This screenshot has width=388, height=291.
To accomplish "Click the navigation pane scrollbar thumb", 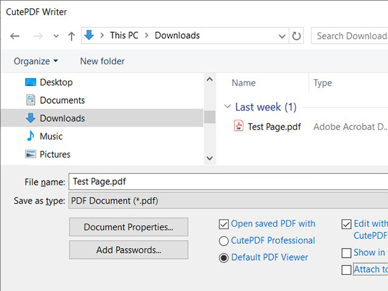I will (x=210, y=117).
